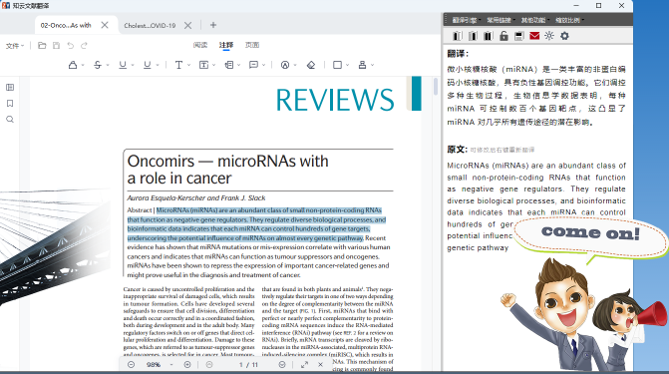669x374 pixels.
Task: Click the open folder icon
Action: (42, 45)
